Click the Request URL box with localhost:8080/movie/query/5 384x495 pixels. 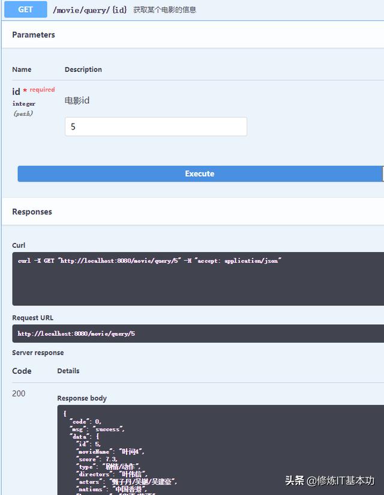pyautogui.click(x=198, y=334)
